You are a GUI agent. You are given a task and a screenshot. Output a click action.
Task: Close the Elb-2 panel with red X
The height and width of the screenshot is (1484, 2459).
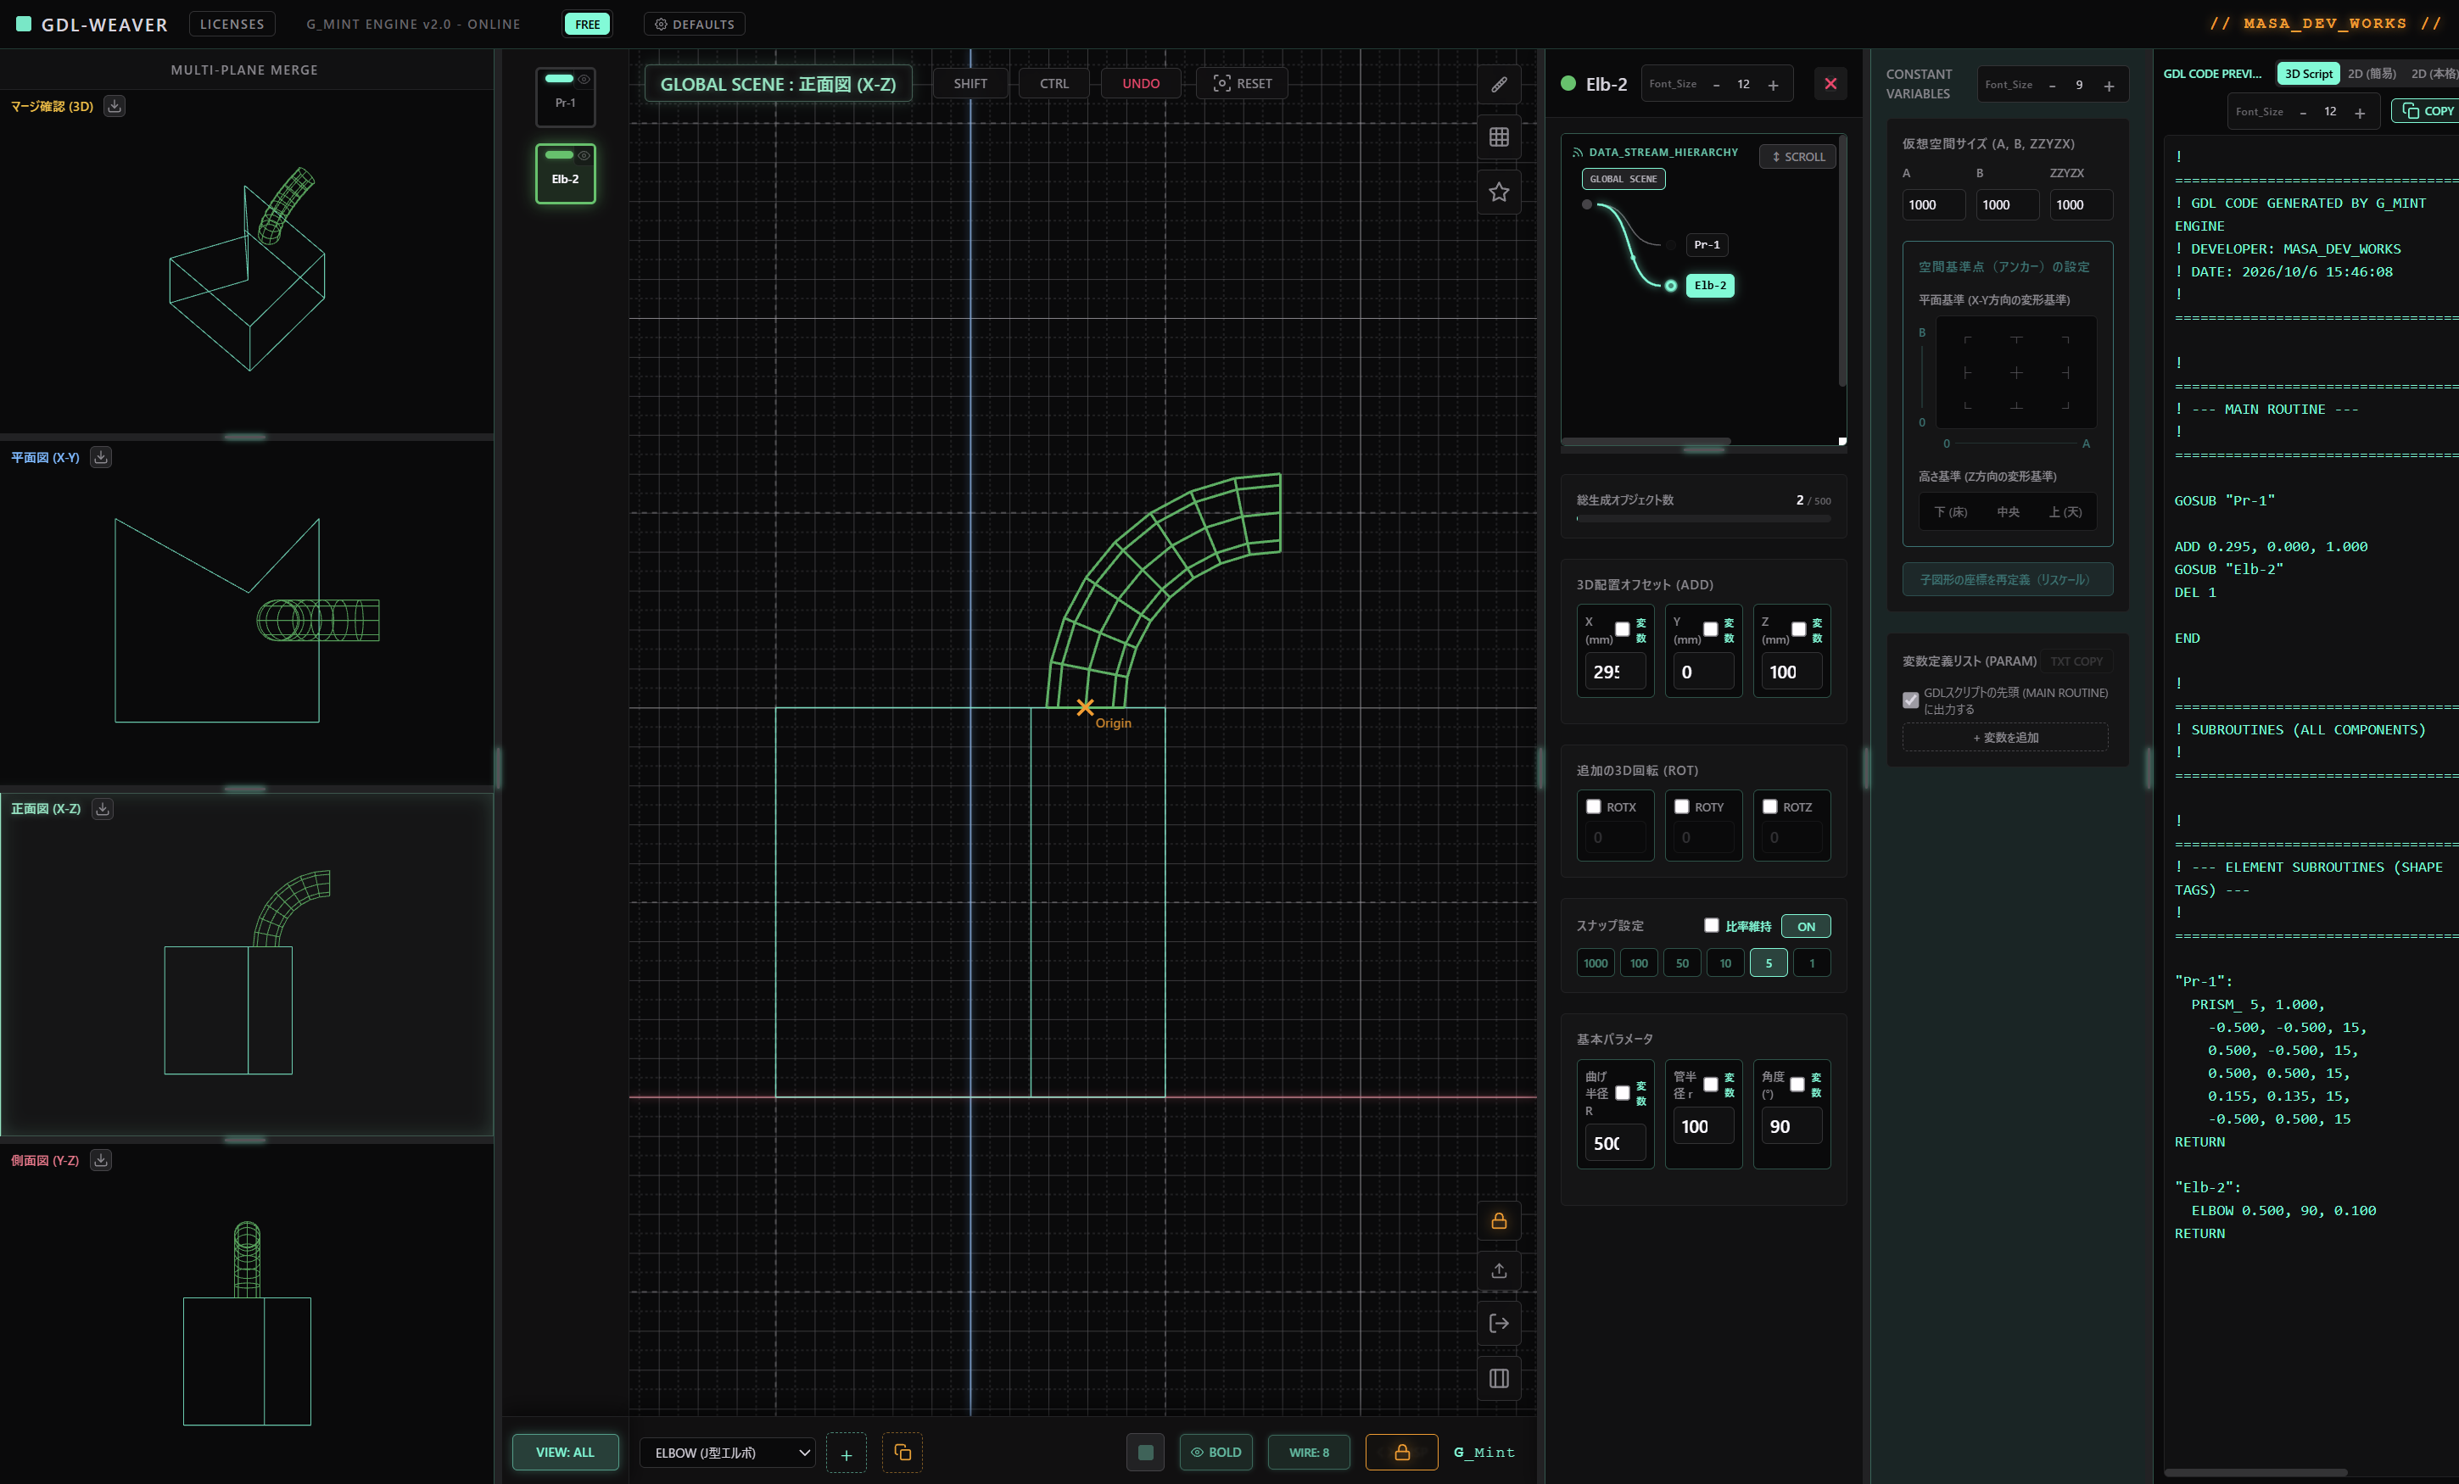coord(1830,84)
